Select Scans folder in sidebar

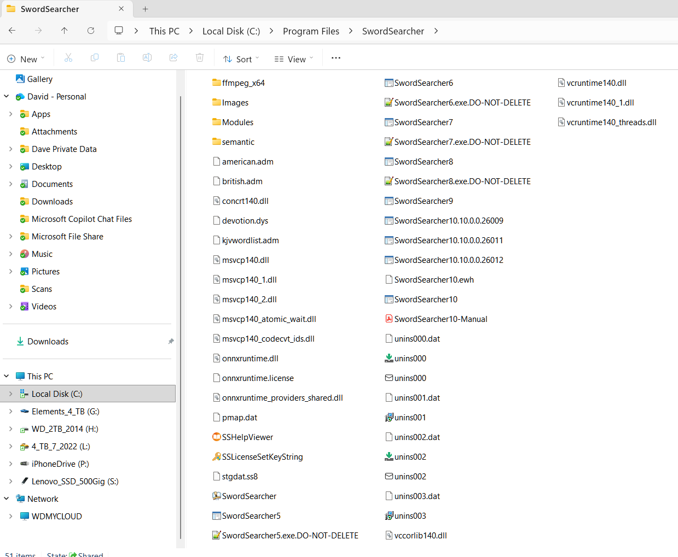pos(42,289)
